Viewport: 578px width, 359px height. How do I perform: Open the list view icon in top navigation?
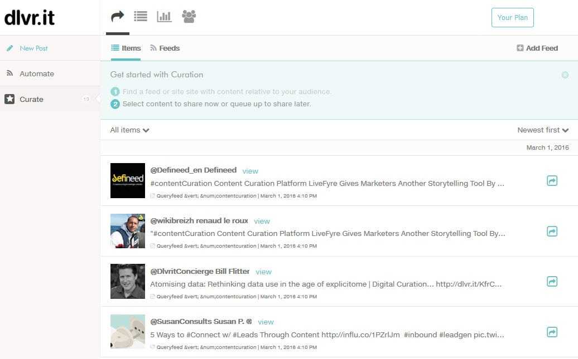pos(141,17)
